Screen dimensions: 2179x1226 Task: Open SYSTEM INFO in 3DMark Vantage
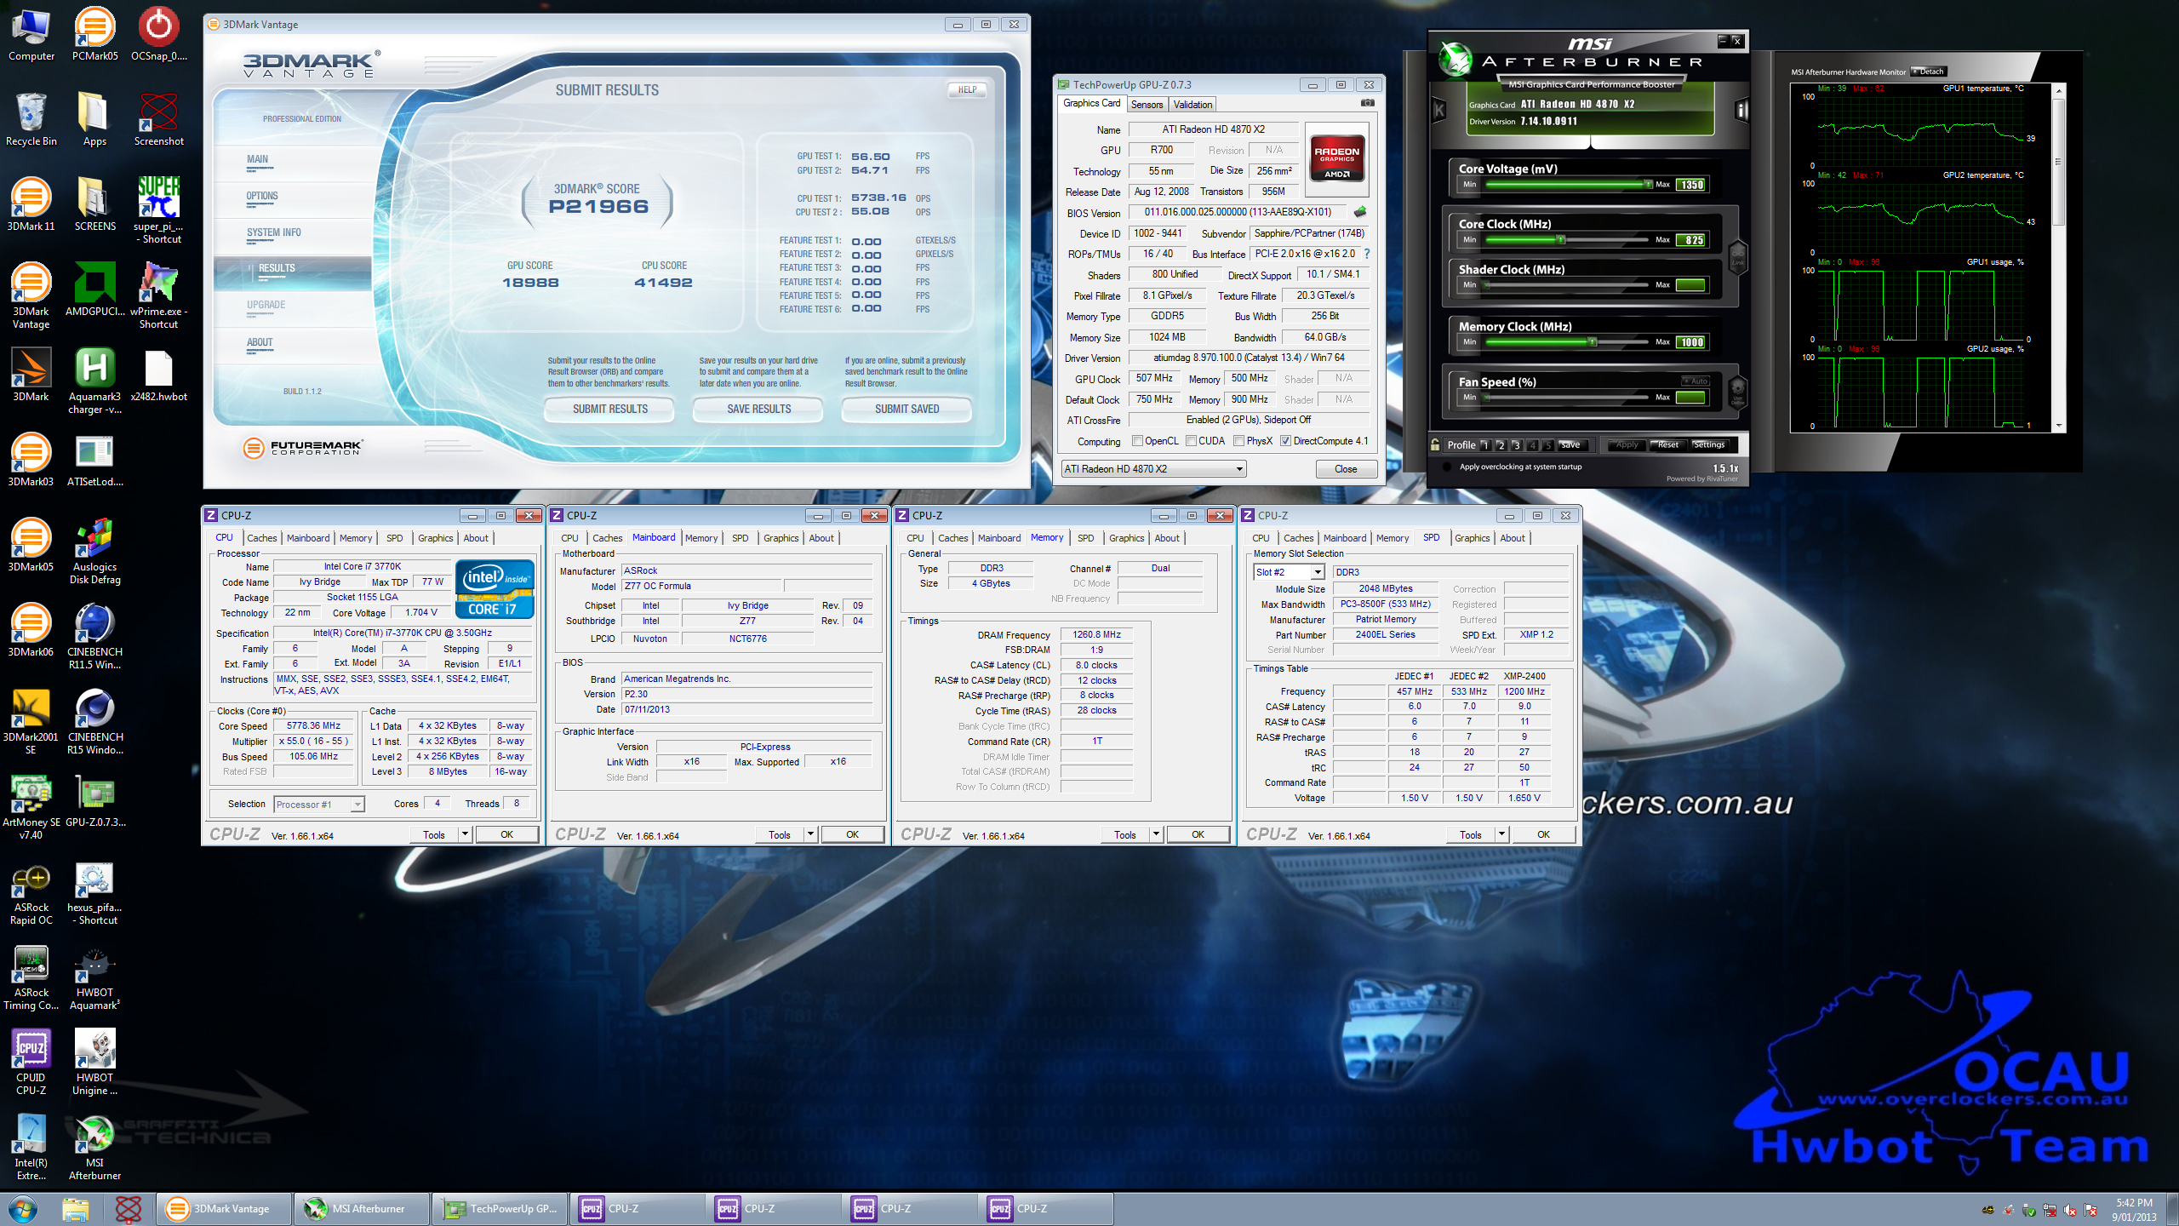click(274, 232)
